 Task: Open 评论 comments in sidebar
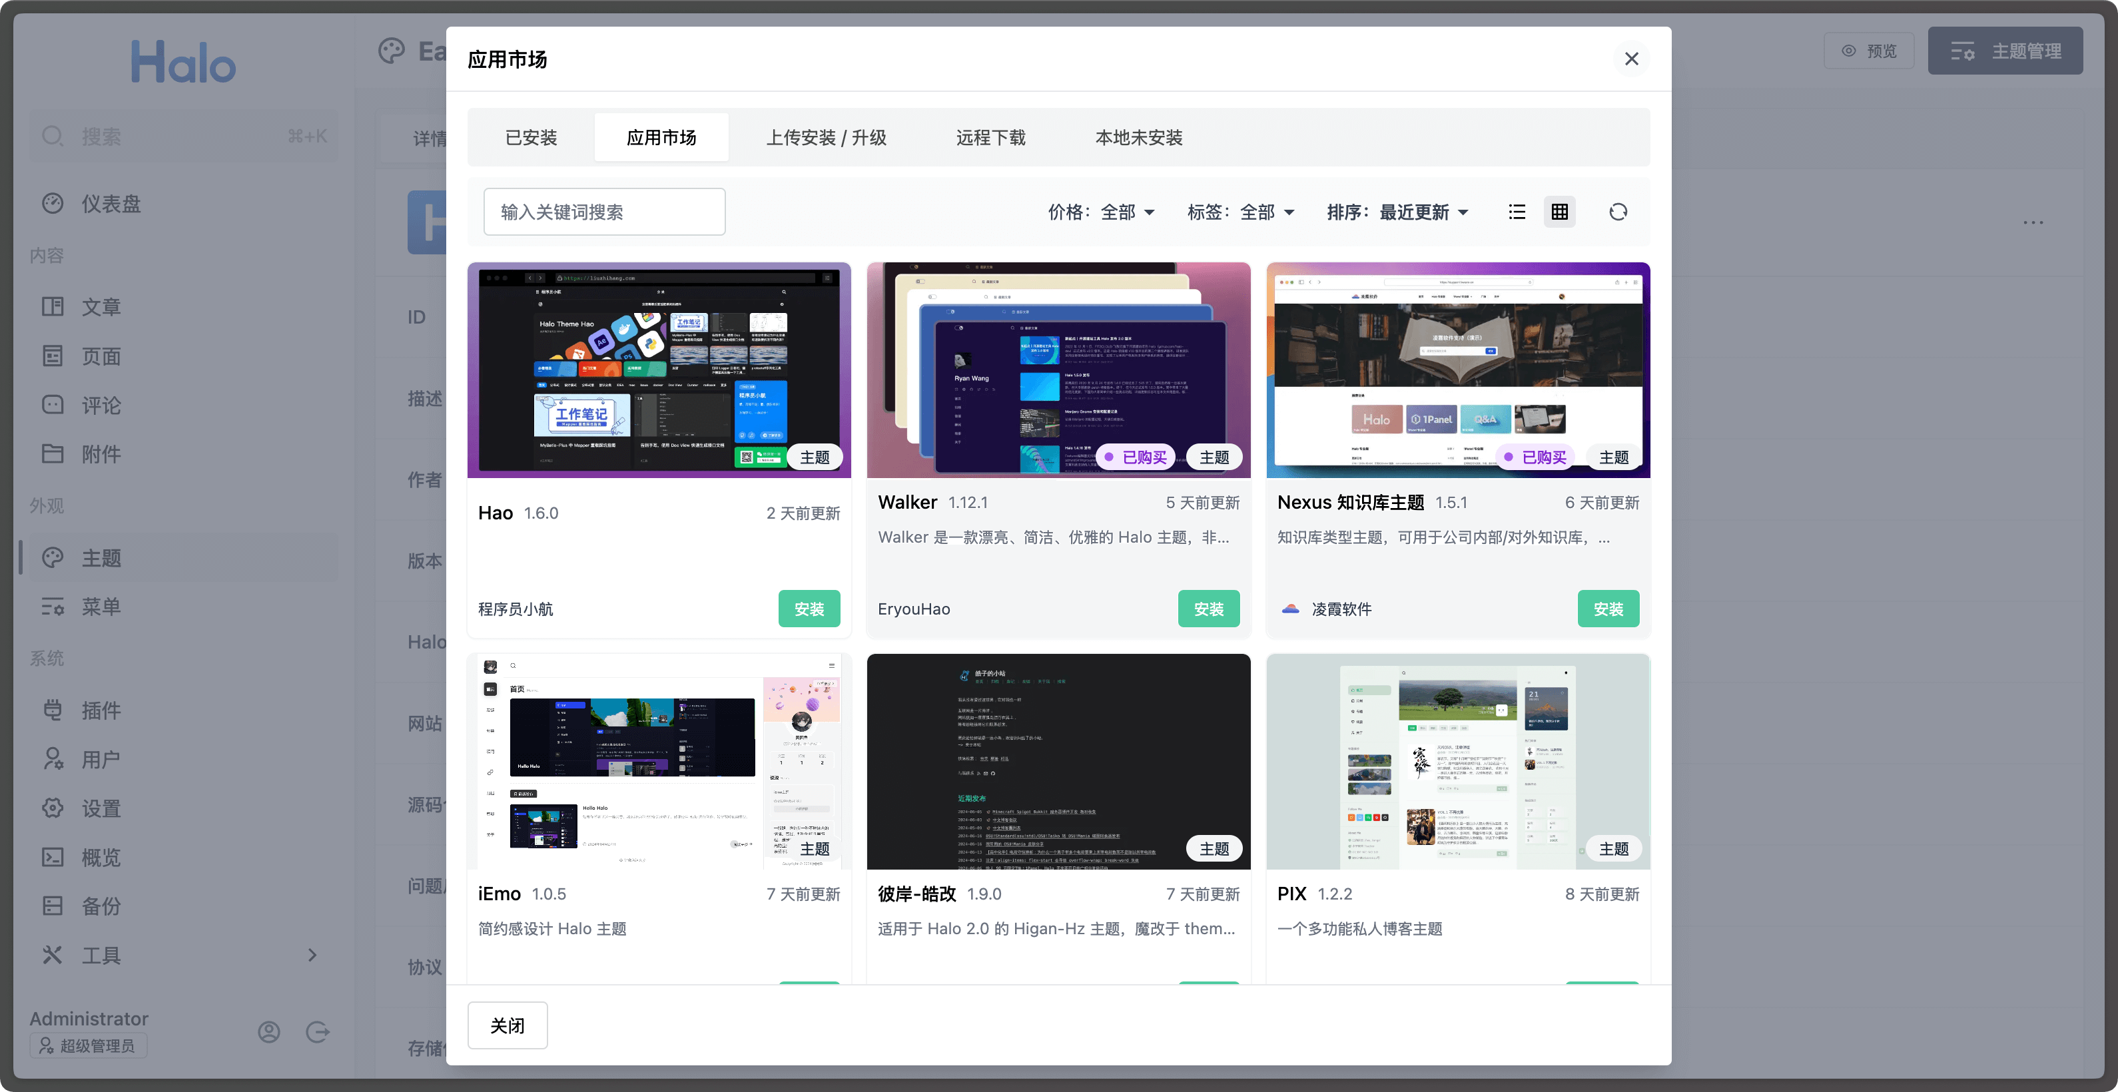[184, 405]
